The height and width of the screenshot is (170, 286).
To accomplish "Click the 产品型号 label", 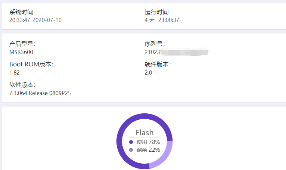I will pyautogui.click(x=22, y=44).
